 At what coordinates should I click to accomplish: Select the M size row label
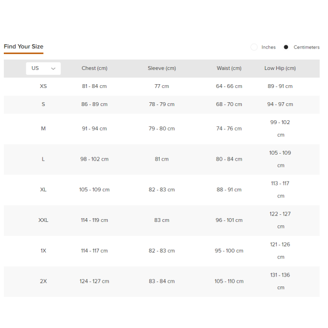(x=43, y=128)
